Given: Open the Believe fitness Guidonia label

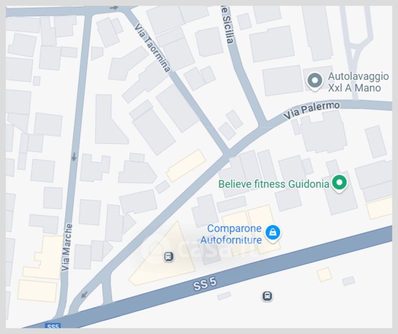Looking at the screenshot, I should coord(274,184).
